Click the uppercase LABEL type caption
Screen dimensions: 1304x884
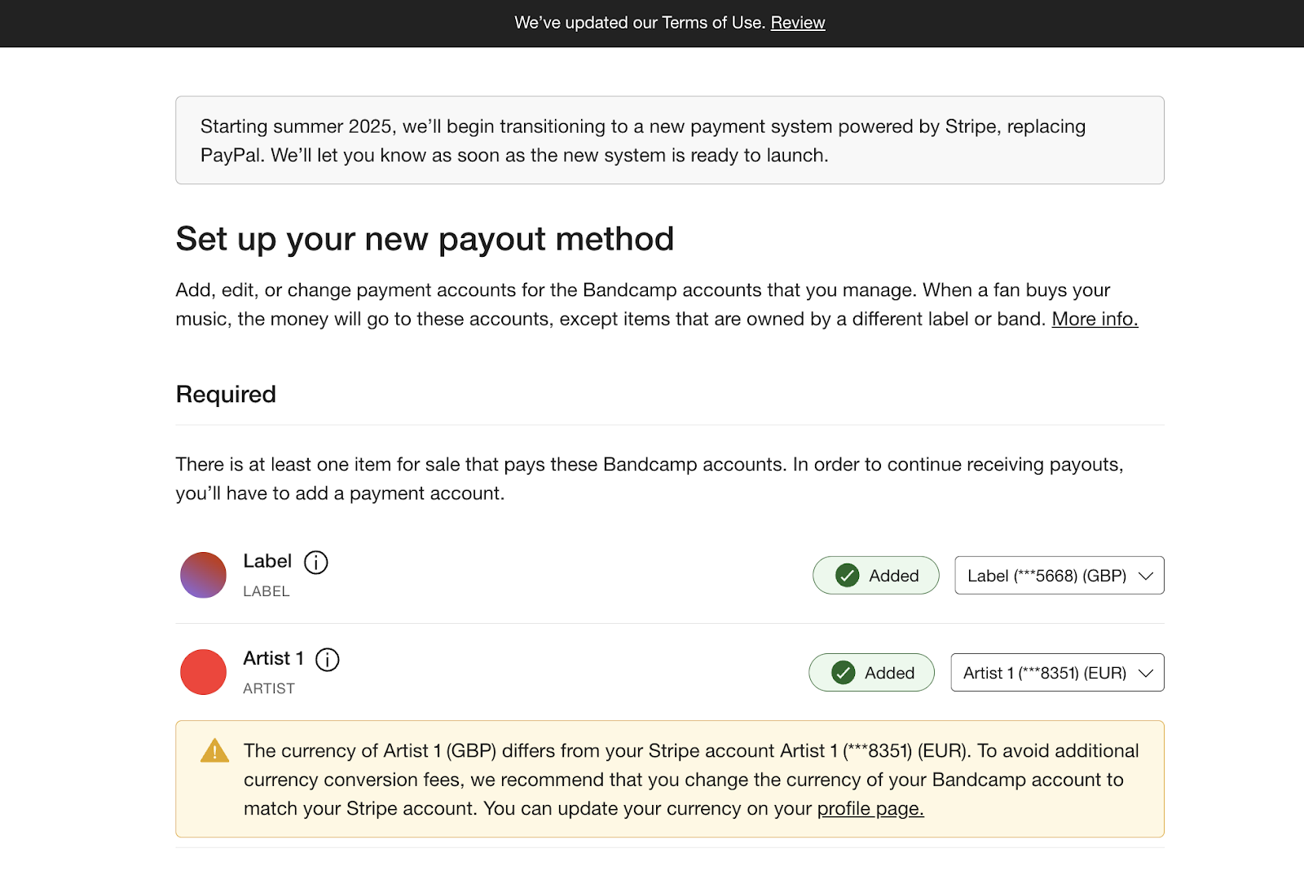(267, 591)
